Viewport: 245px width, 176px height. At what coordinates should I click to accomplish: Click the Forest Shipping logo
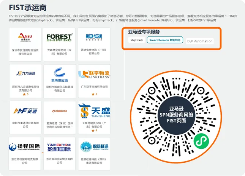[59, 37]
